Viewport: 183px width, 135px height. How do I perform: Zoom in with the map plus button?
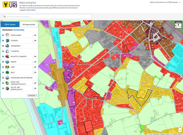click(x=180, y=127)
